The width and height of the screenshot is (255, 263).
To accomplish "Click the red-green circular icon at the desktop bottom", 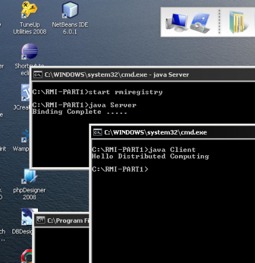I will coord(27,256).
